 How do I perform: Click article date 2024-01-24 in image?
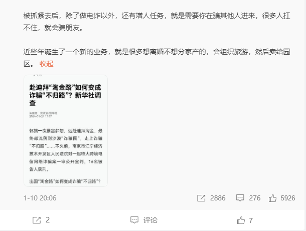pos(41,116)
